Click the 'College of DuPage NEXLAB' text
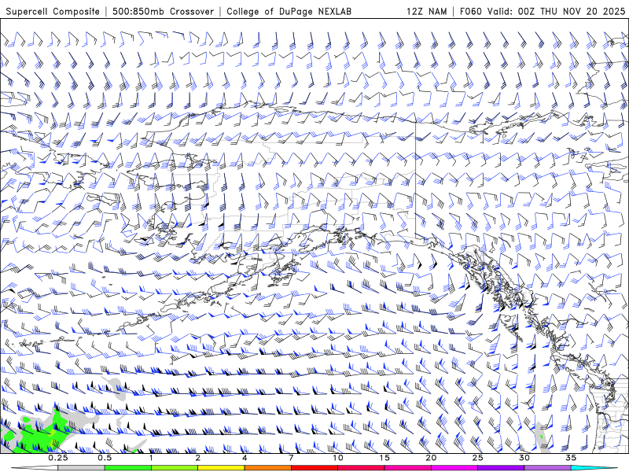The width and height of the screenshot is (629, 472). pos(289,11)
